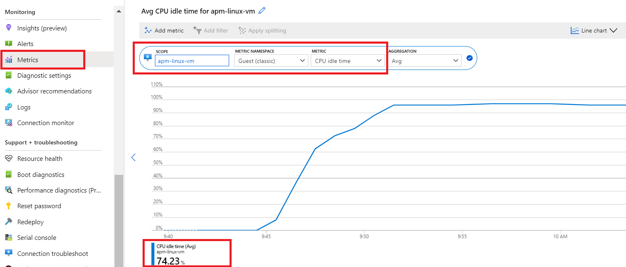Image resolution: width=626 pixels, height=267 pixels.
Task: Click the Diagnostic settings icon
Action: [x=9, y=75]
